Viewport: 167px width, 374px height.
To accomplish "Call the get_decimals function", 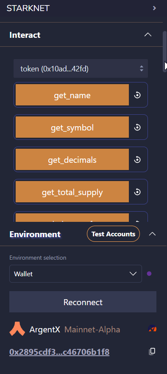I will click(x=72, y=159).
